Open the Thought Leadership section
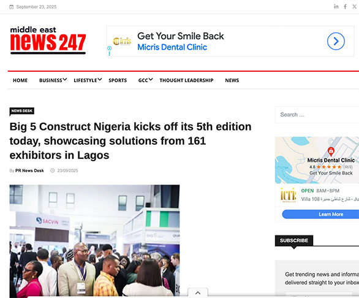This screenshot has height=298, width=359. coord(186,80)
